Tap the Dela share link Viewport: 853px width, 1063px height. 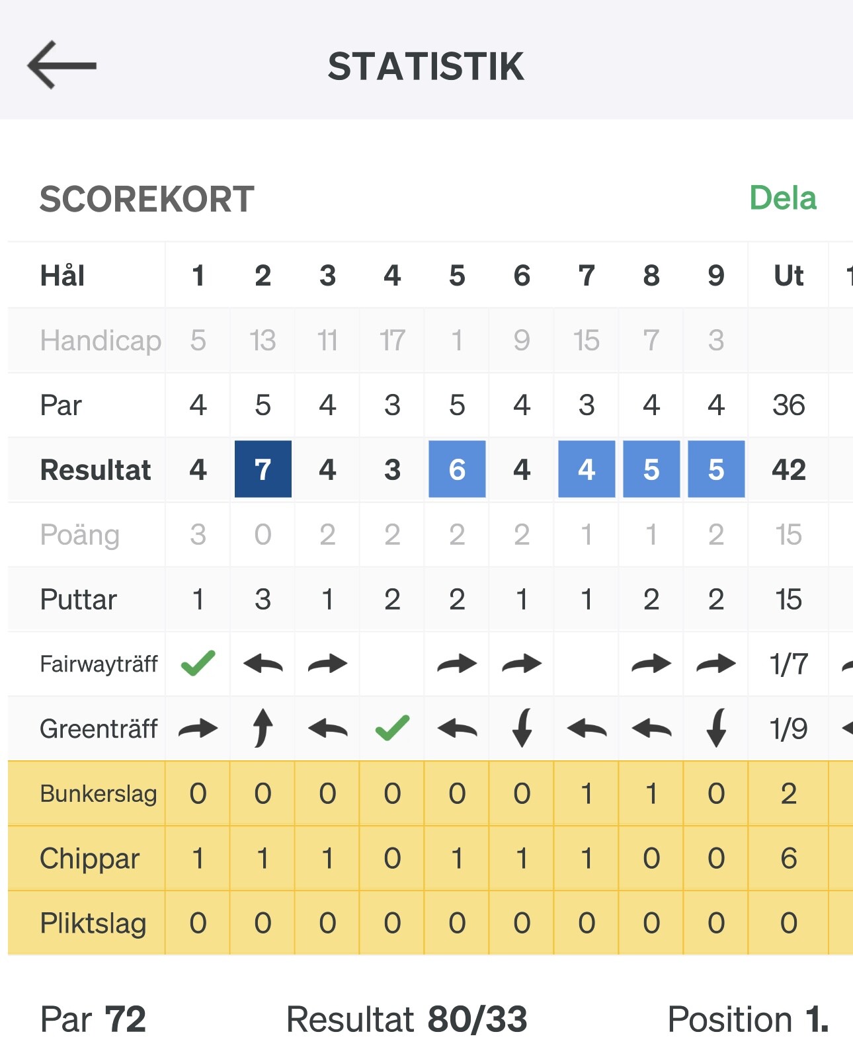(x=783, y=198)
